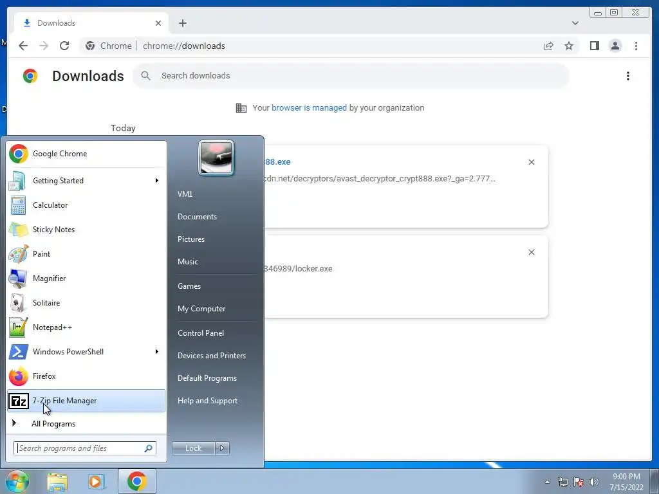Open Google Chrome from Start menu

pos(86,154)
